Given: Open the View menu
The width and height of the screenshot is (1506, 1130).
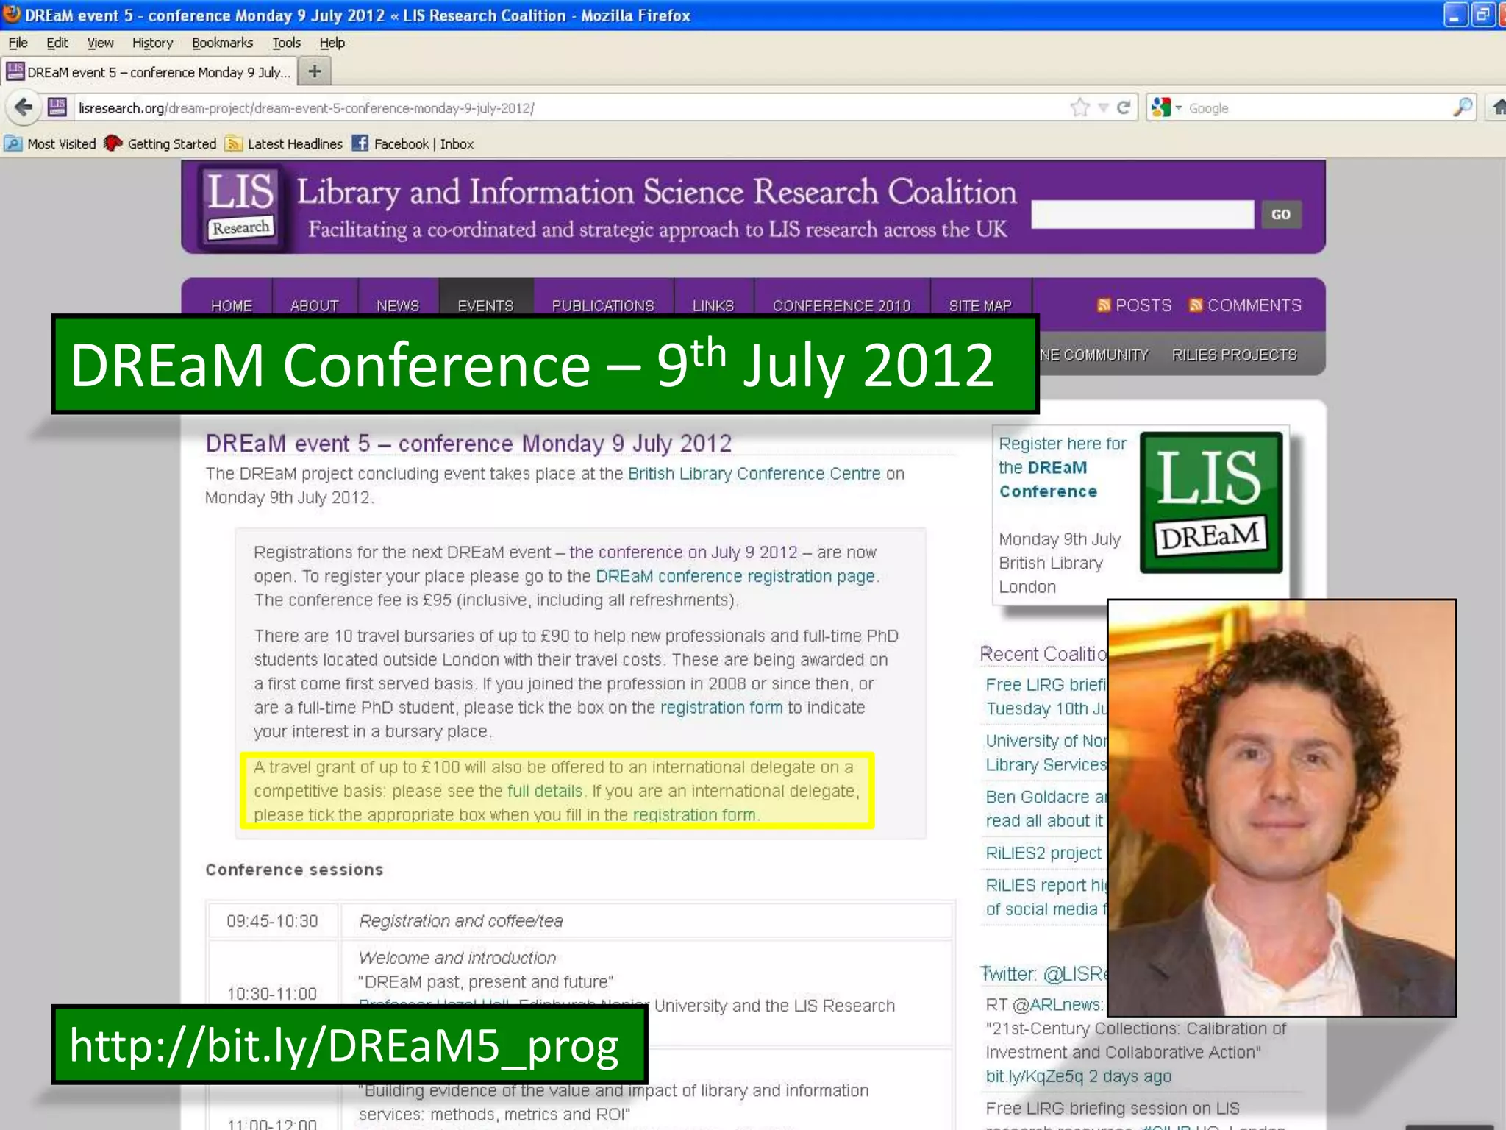Looking at the screenshot, I should click(x=101, y=43).
